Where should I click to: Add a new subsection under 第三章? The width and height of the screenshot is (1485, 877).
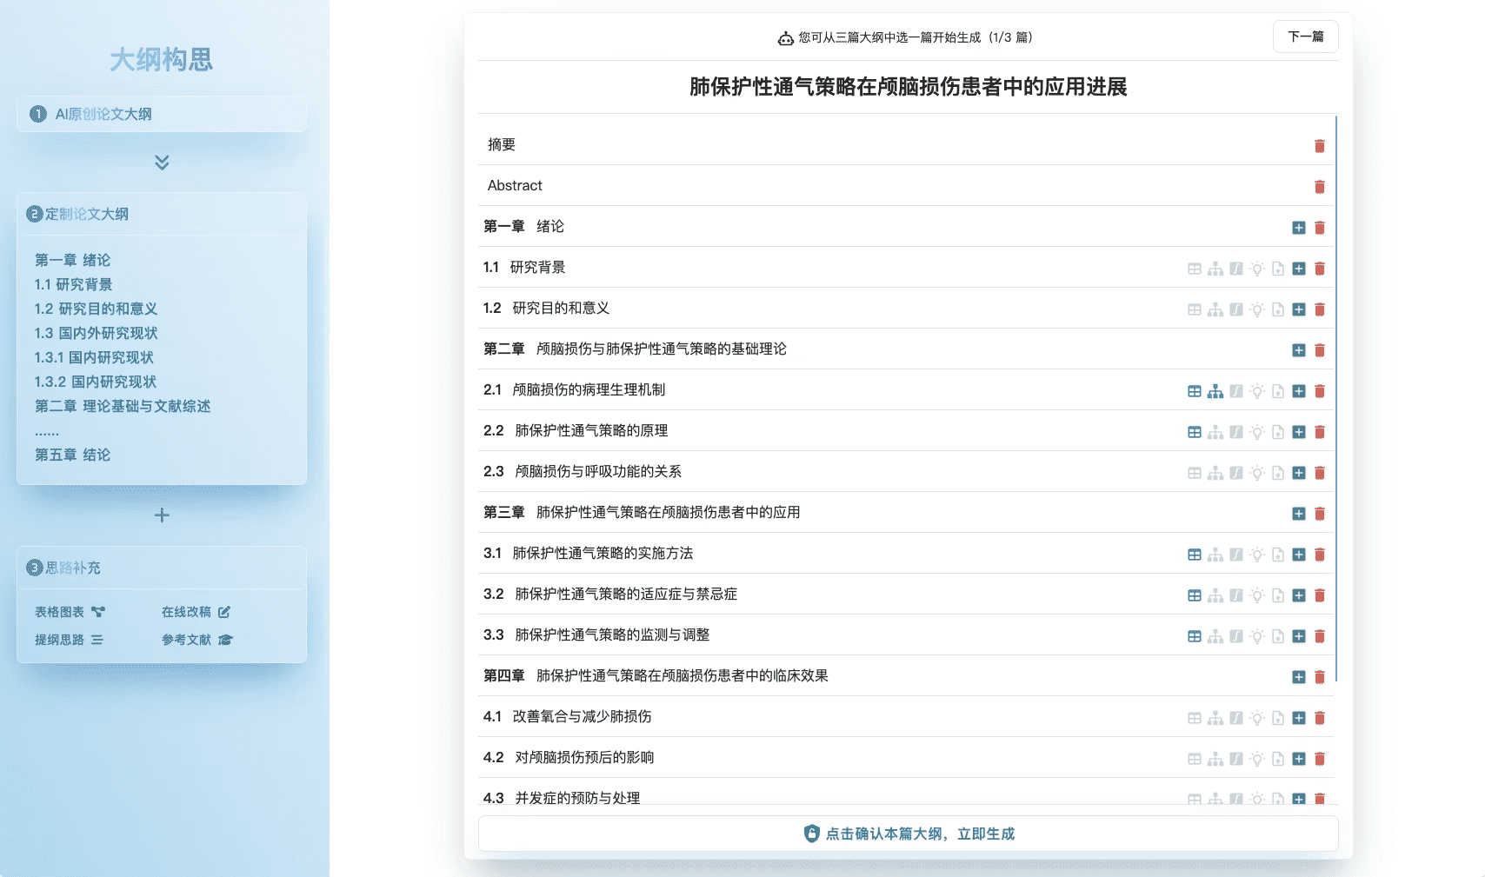point(1299,514)
